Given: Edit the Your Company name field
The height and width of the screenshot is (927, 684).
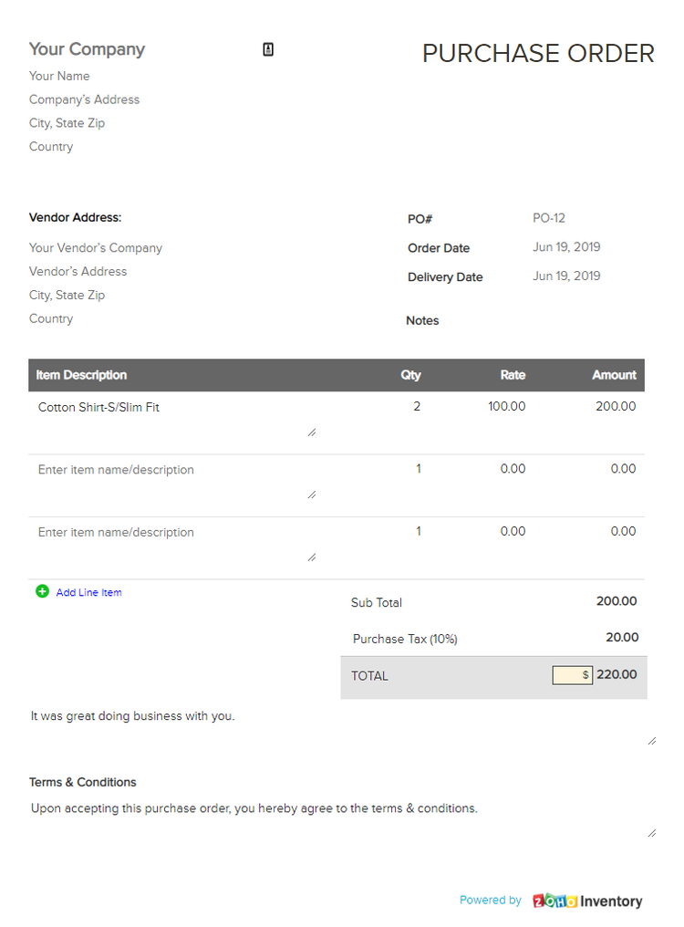Looking at the screenshot, I should (87, 48).
